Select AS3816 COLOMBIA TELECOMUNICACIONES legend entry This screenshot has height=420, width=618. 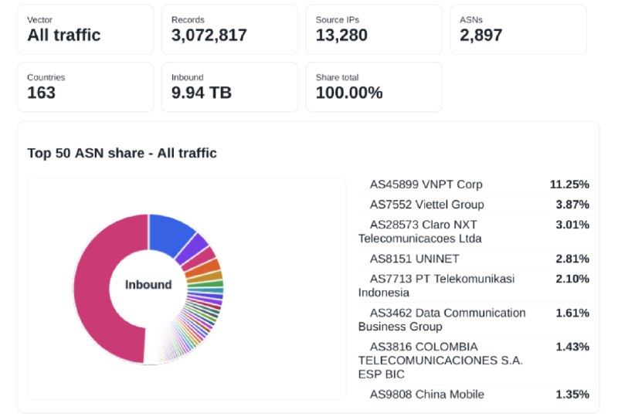(x=474, y=361)
